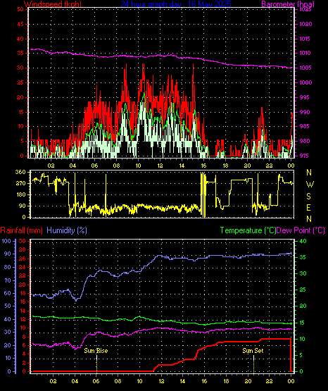This screenshot has width=328, height=391.
Task: Click the 12 hour label under windspeed graph
Action: (x=160, y=166)
